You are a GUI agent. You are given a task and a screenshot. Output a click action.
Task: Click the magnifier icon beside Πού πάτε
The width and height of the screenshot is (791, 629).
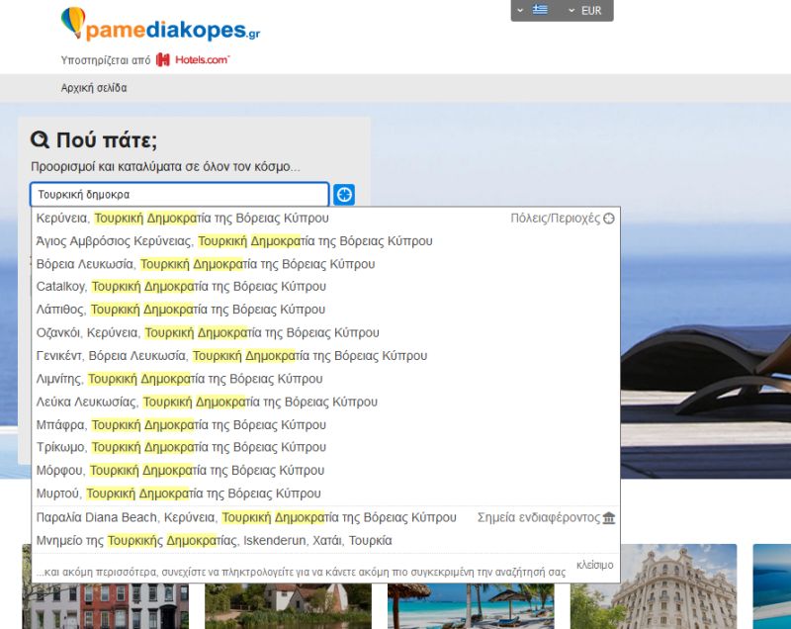pos(40,139)
